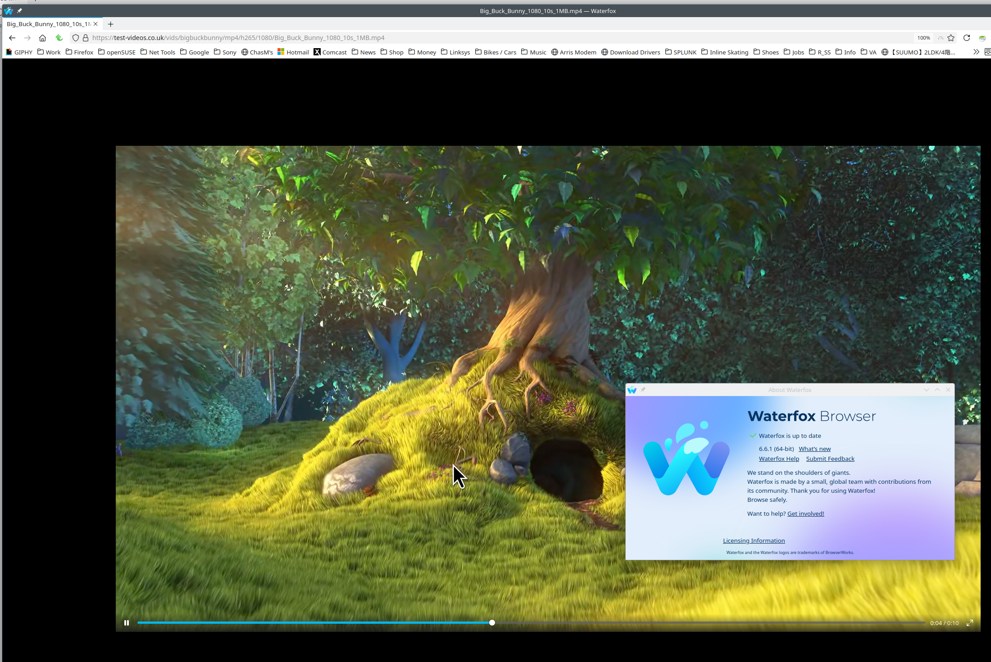
Task: Click the padlock site security icon
Action: coord(85,38)
